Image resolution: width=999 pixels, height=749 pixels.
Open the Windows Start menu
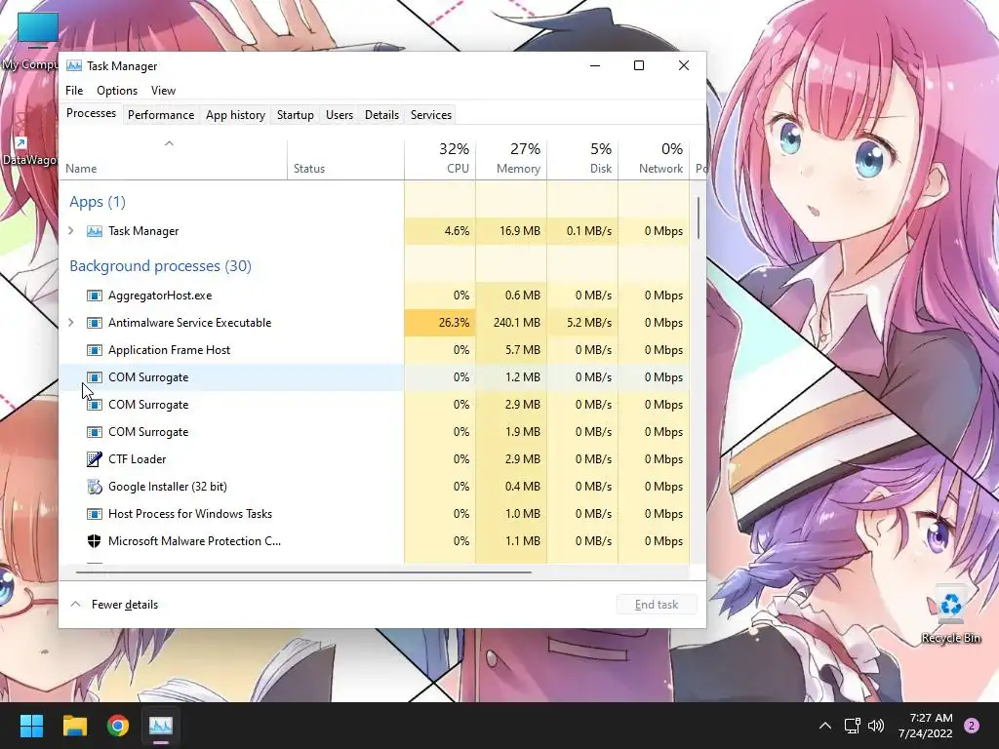31,726
